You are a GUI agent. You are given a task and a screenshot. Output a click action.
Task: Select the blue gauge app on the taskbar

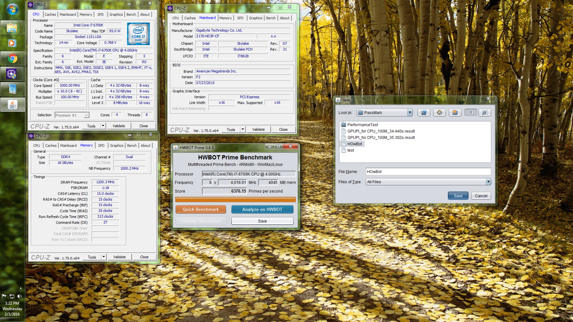(12, 89)
